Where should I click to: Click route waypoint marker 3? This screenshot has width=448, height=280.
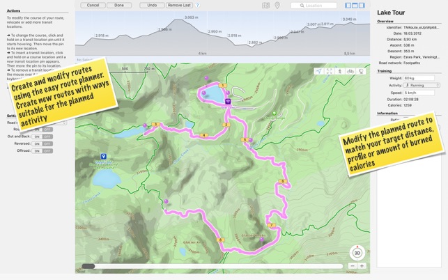coord(155,124)
